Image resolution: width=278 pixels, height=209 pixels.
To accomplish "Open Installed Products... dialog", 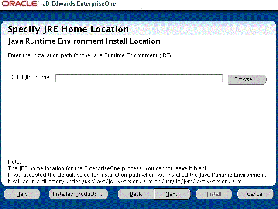I will (x=78, y=194).
